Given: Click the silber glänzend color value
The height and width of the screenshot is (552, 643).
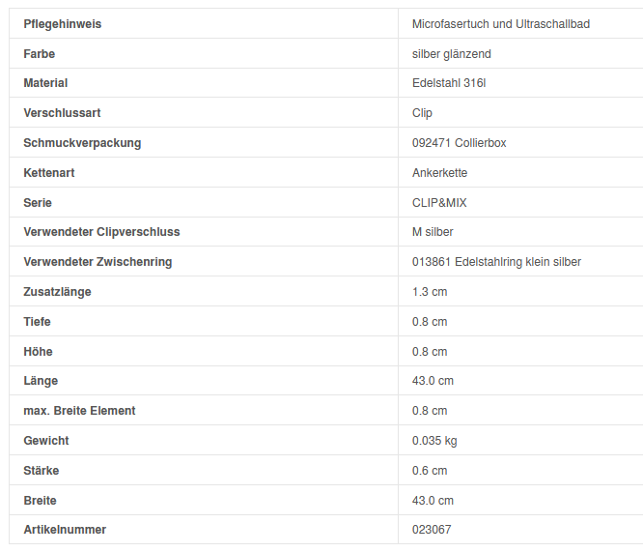Looking at the screenshot, I should 451,53.
